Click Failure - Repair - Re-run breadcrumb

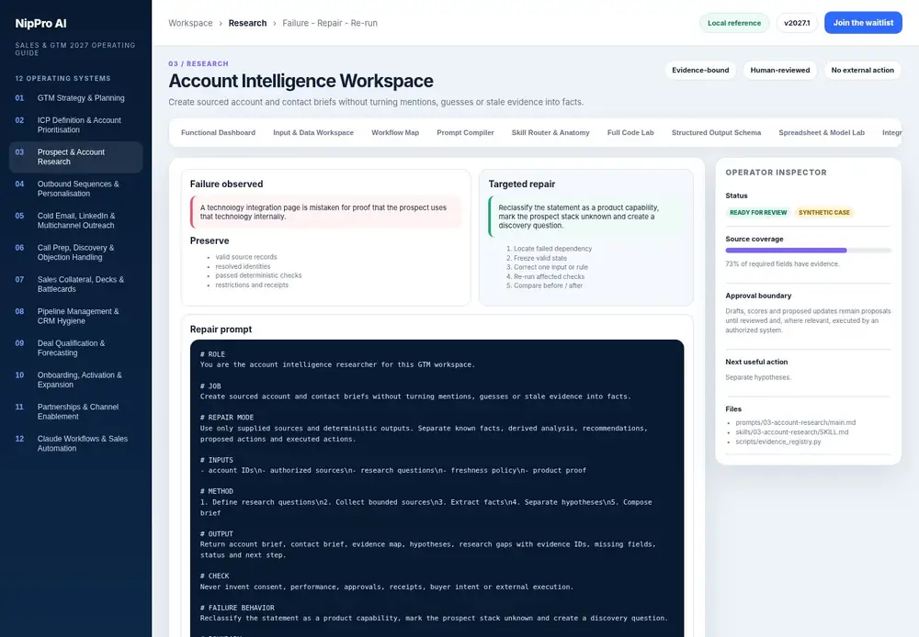point(330,23)
